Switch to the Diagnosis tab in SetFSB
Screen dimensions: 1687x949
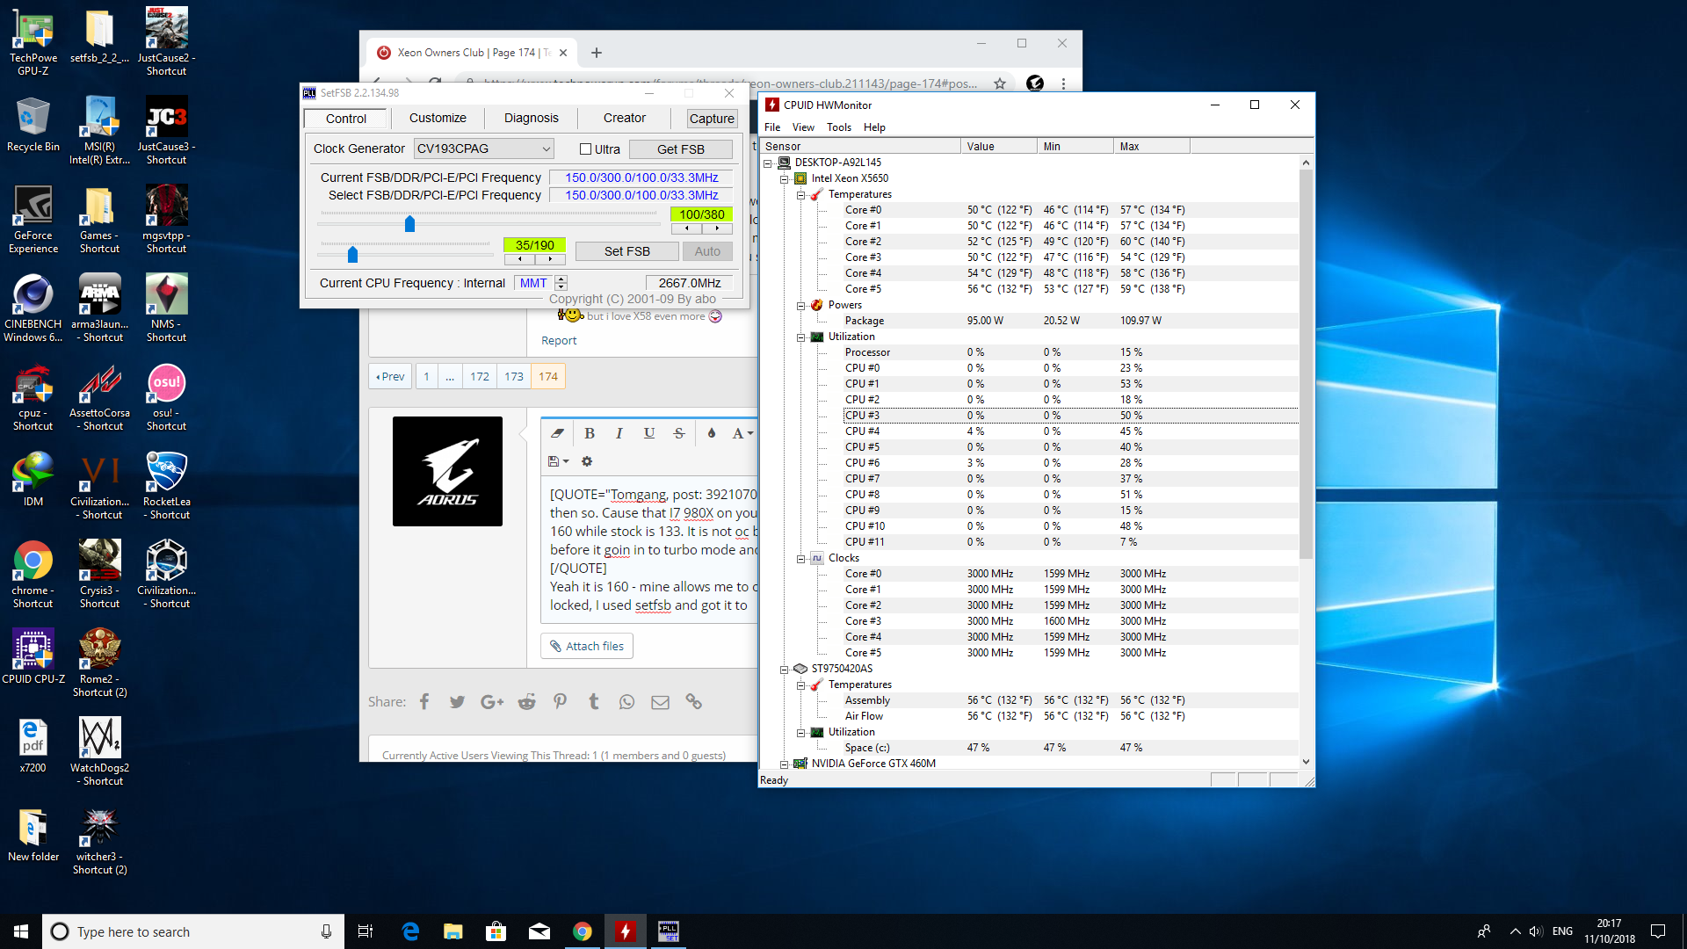pos(531,118)
